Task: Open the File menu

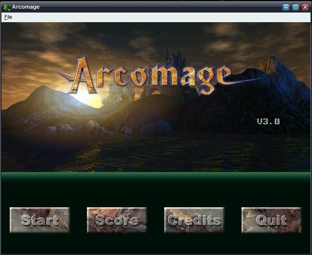Action: 8,17
